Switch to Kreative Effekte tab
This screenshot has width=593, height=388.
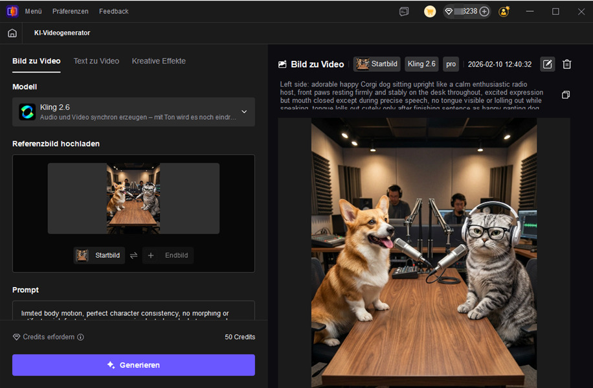coord(159,61)
